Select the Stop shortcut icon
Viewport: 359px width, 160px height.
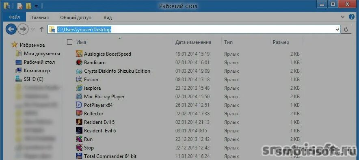[79, 148]
